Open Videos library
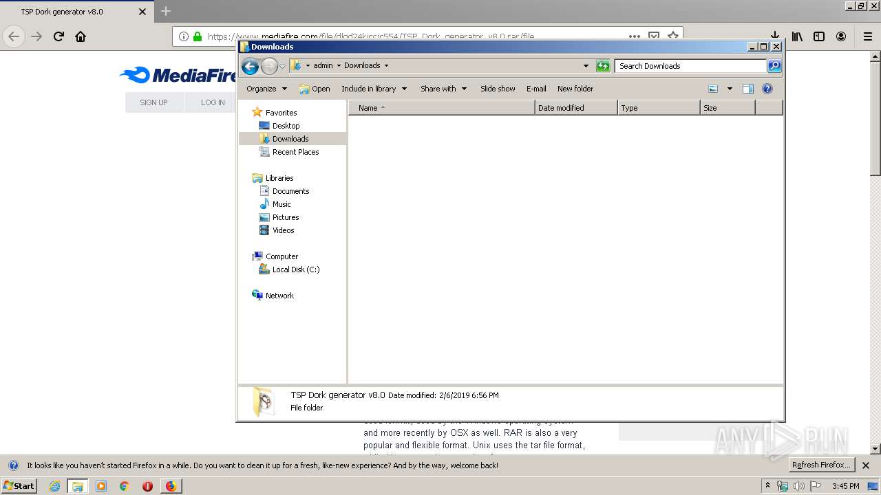This screenshot has height=495, width=881. [283, 230]
